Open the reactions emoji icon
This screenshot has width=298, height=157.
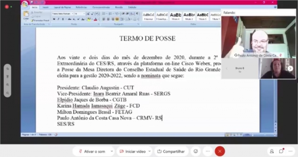pos(196,151)
